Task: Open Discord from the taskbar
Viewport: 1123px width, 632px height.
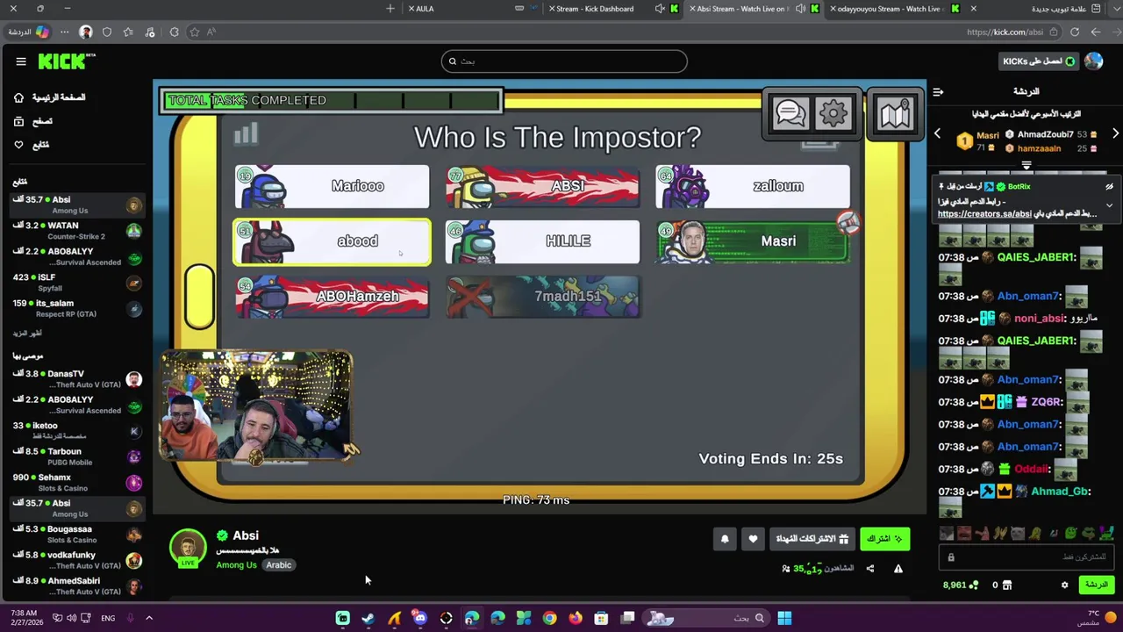Action: point(420,618)
